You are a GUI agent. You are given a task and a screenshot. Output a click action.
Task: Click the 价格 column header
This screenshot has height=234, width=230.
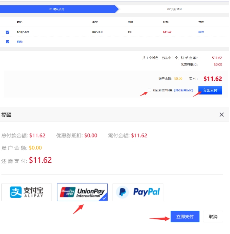(x=165, y=22)
